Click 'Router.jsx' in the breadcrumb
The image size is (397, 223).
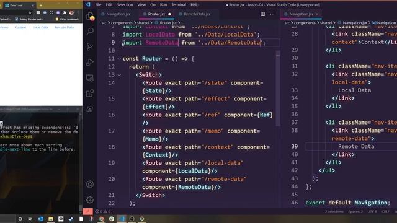(x=168, y=23)
